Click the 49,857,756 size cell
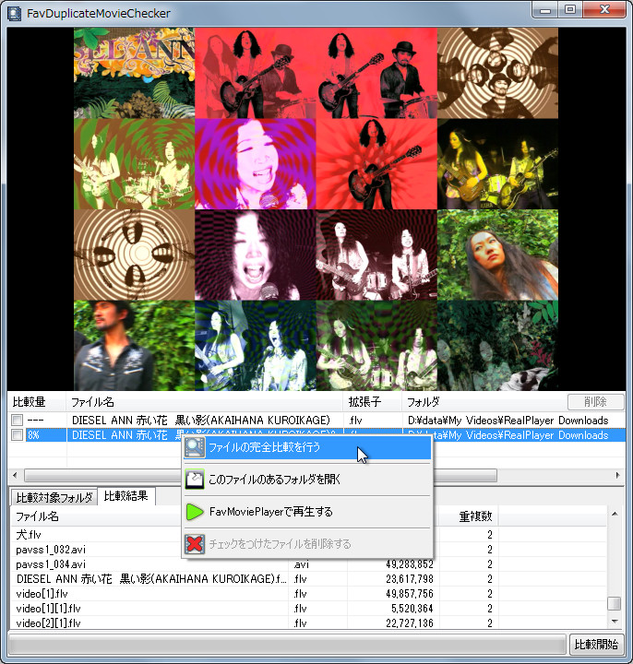633x664 pixels. [x=410, y=594]
